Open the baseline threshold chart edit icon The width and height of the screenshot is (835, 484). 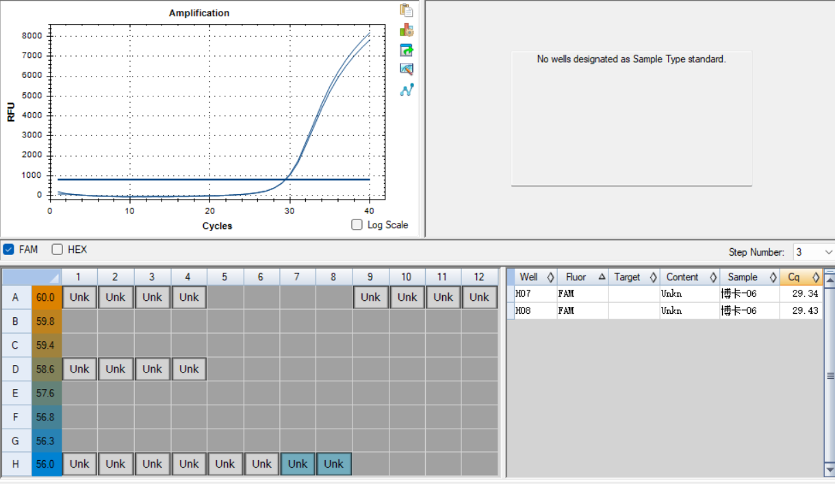(407, 69)
